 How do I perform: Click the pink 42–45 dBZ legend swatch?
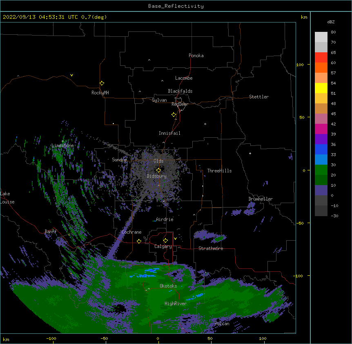point(321,119)
